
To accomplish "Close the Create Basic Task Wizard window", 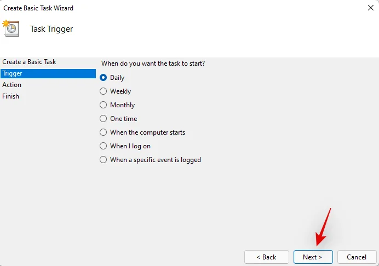I will [x=371, y=8].
